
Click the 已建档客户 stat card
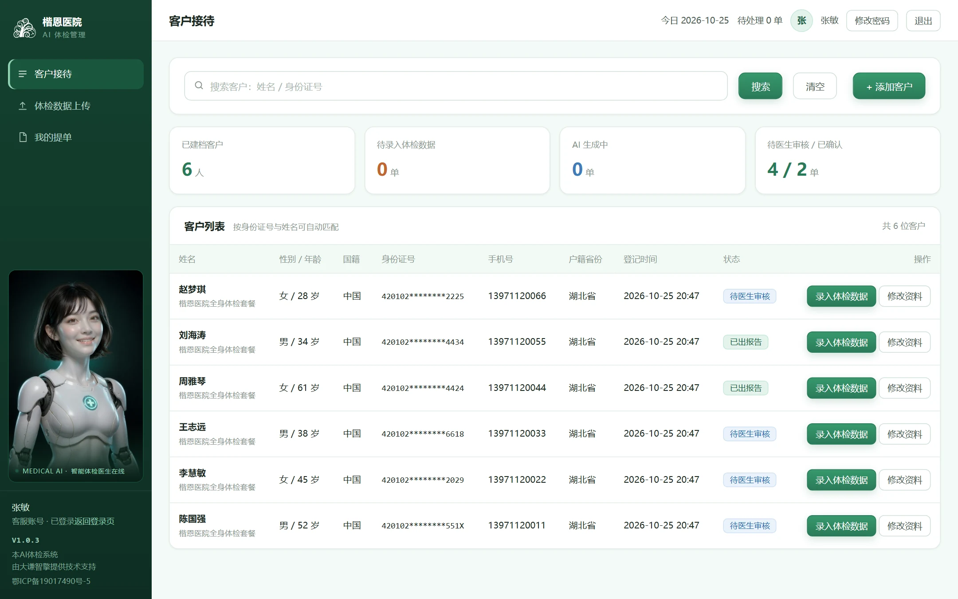coord(262,160)
